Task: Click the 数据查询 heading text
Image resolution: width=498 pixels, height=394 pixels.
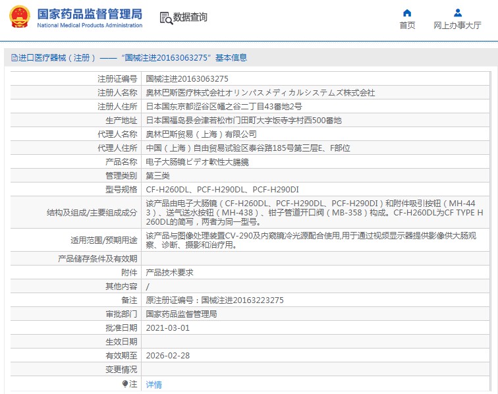Action: (x=190, y=17)
